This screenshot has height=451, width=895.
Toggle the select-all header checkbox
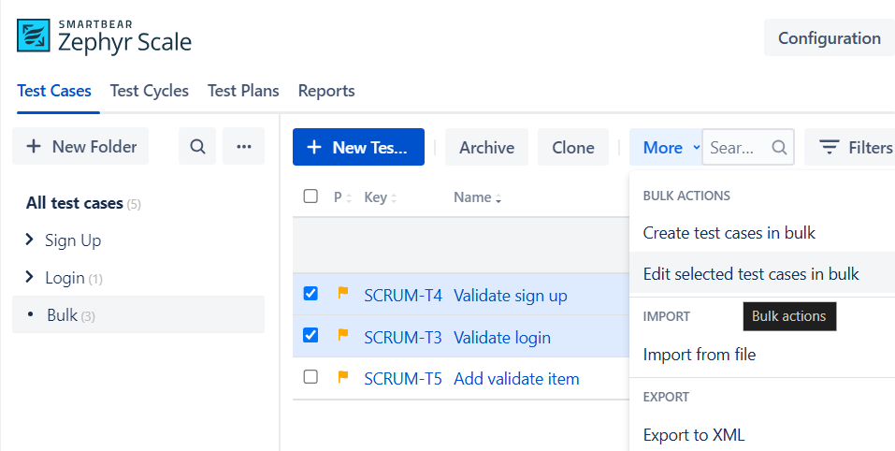pyautogui.click(x=310, y=196)
